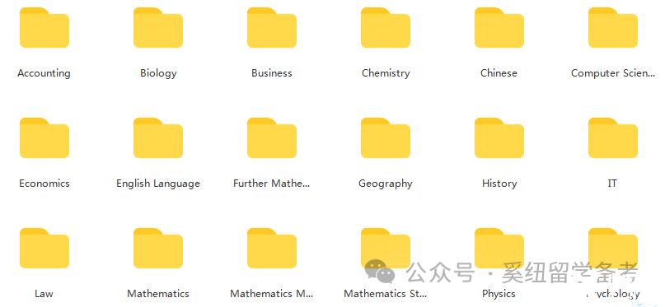Open the Psychology folder
Image resolution: width=665 pixels, height=307 pixels.
pos(613,248)
